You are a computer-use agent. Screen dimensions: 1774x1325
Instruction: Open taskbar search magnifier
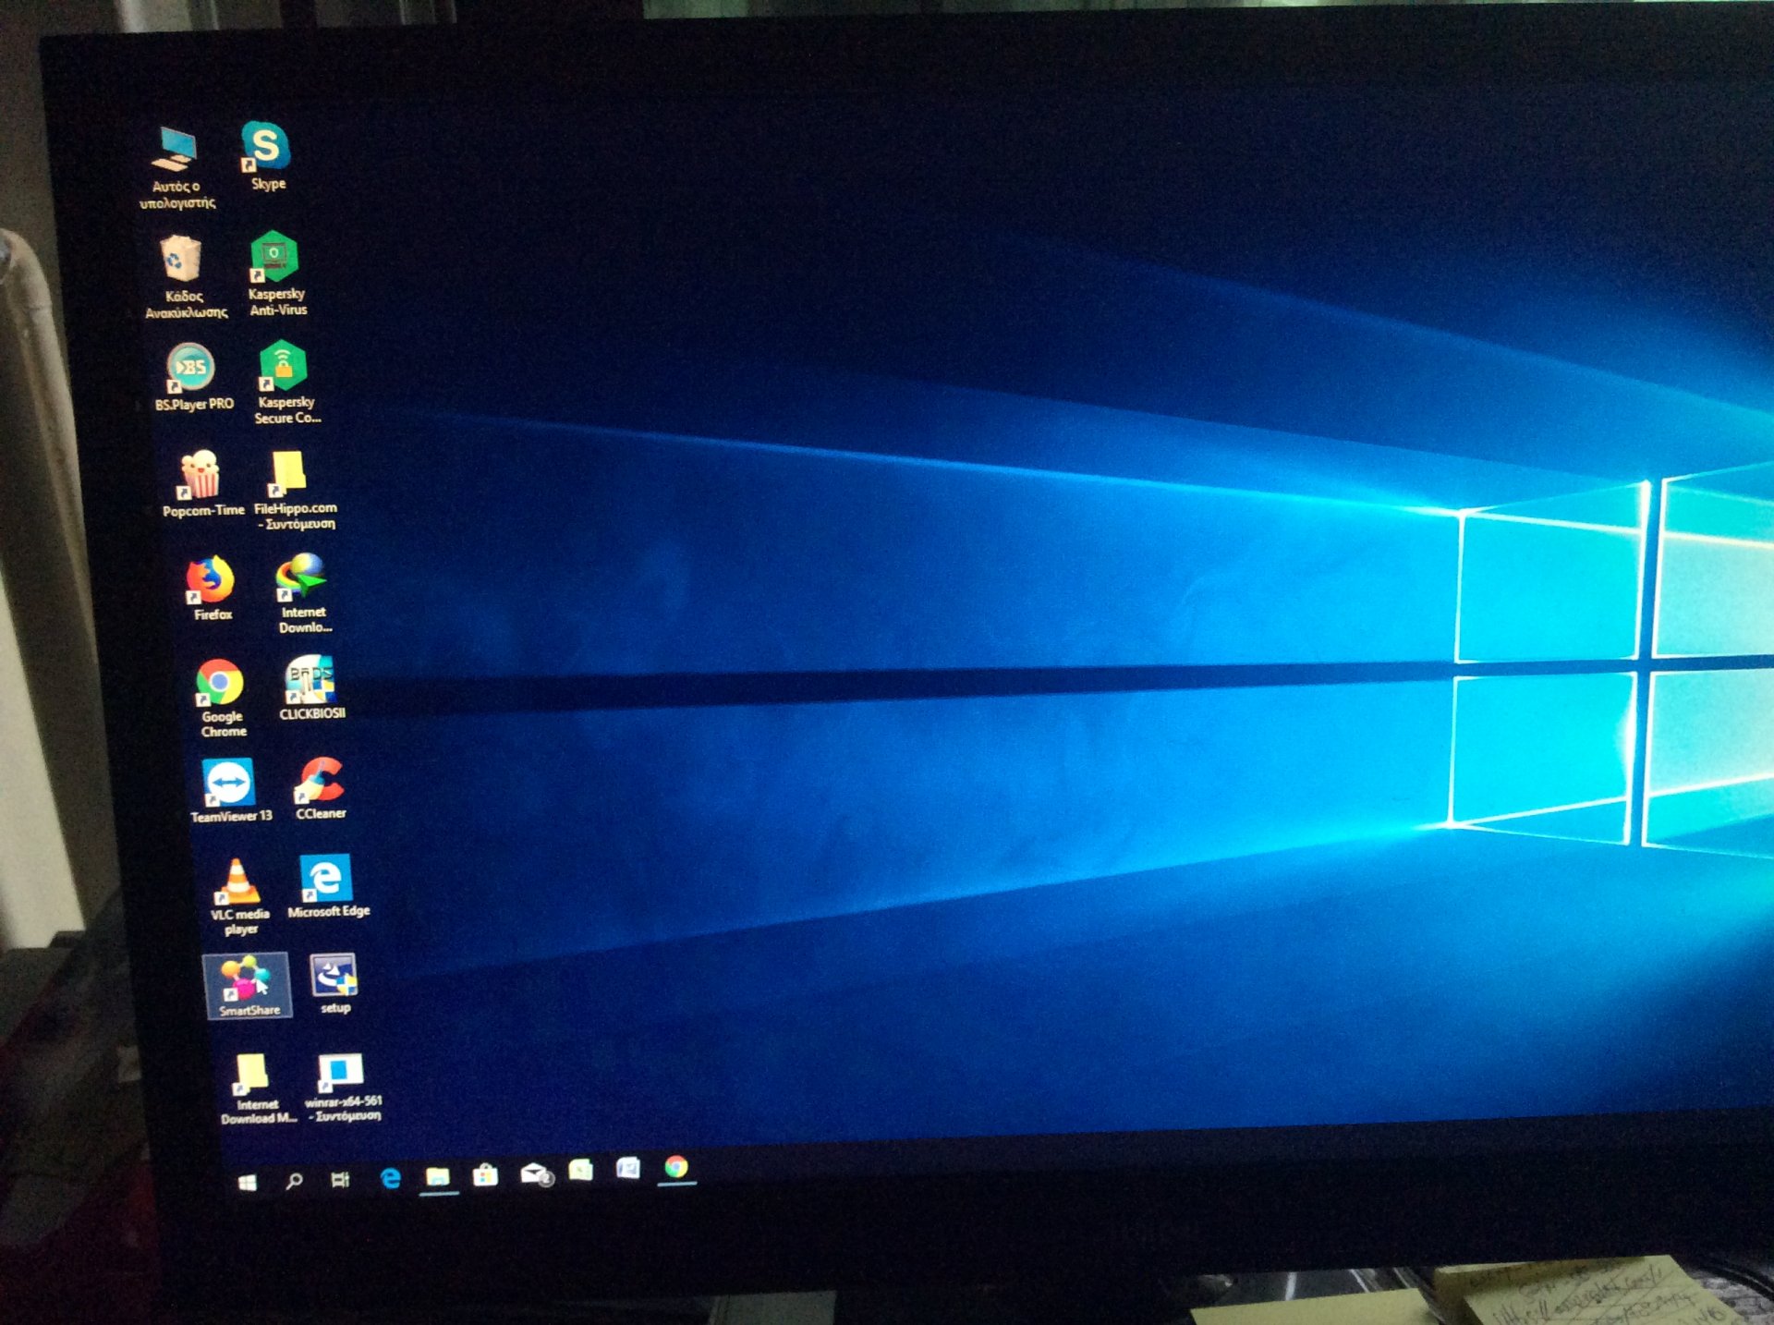point(294,1181)
